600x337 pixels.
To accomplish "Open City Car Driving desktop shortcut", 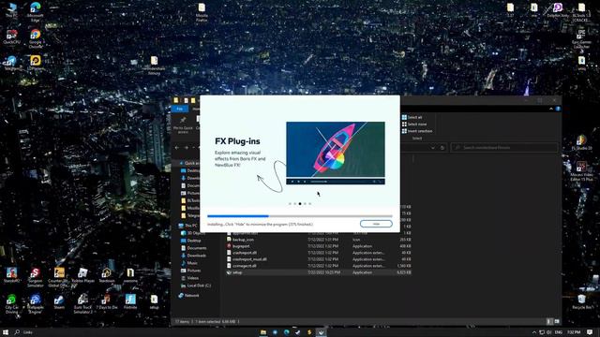I will pyautogui.click(x=11, y=303).
